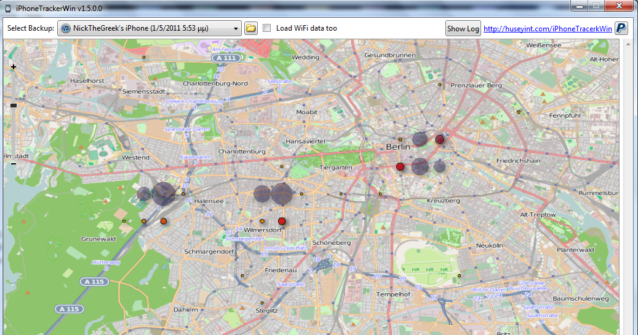
Task: Click the Wedding district label
Action: [x=305, y=57]
